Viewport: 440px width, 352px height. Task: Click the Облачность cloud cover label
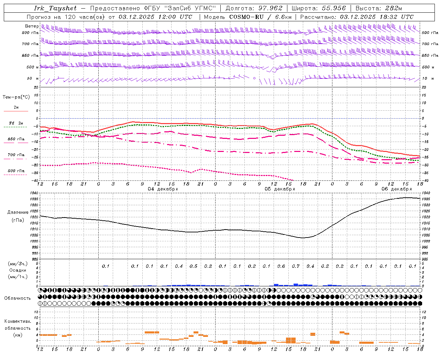[x=18, y=298]
